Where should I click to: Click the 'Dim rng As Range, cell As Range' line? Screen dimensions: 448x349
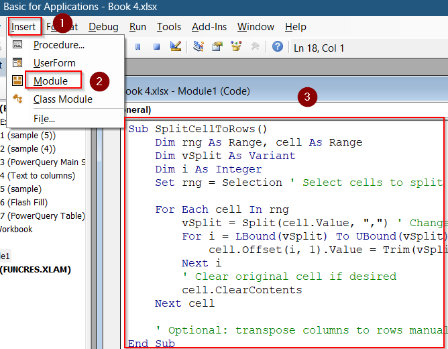[x=259, y=142]
